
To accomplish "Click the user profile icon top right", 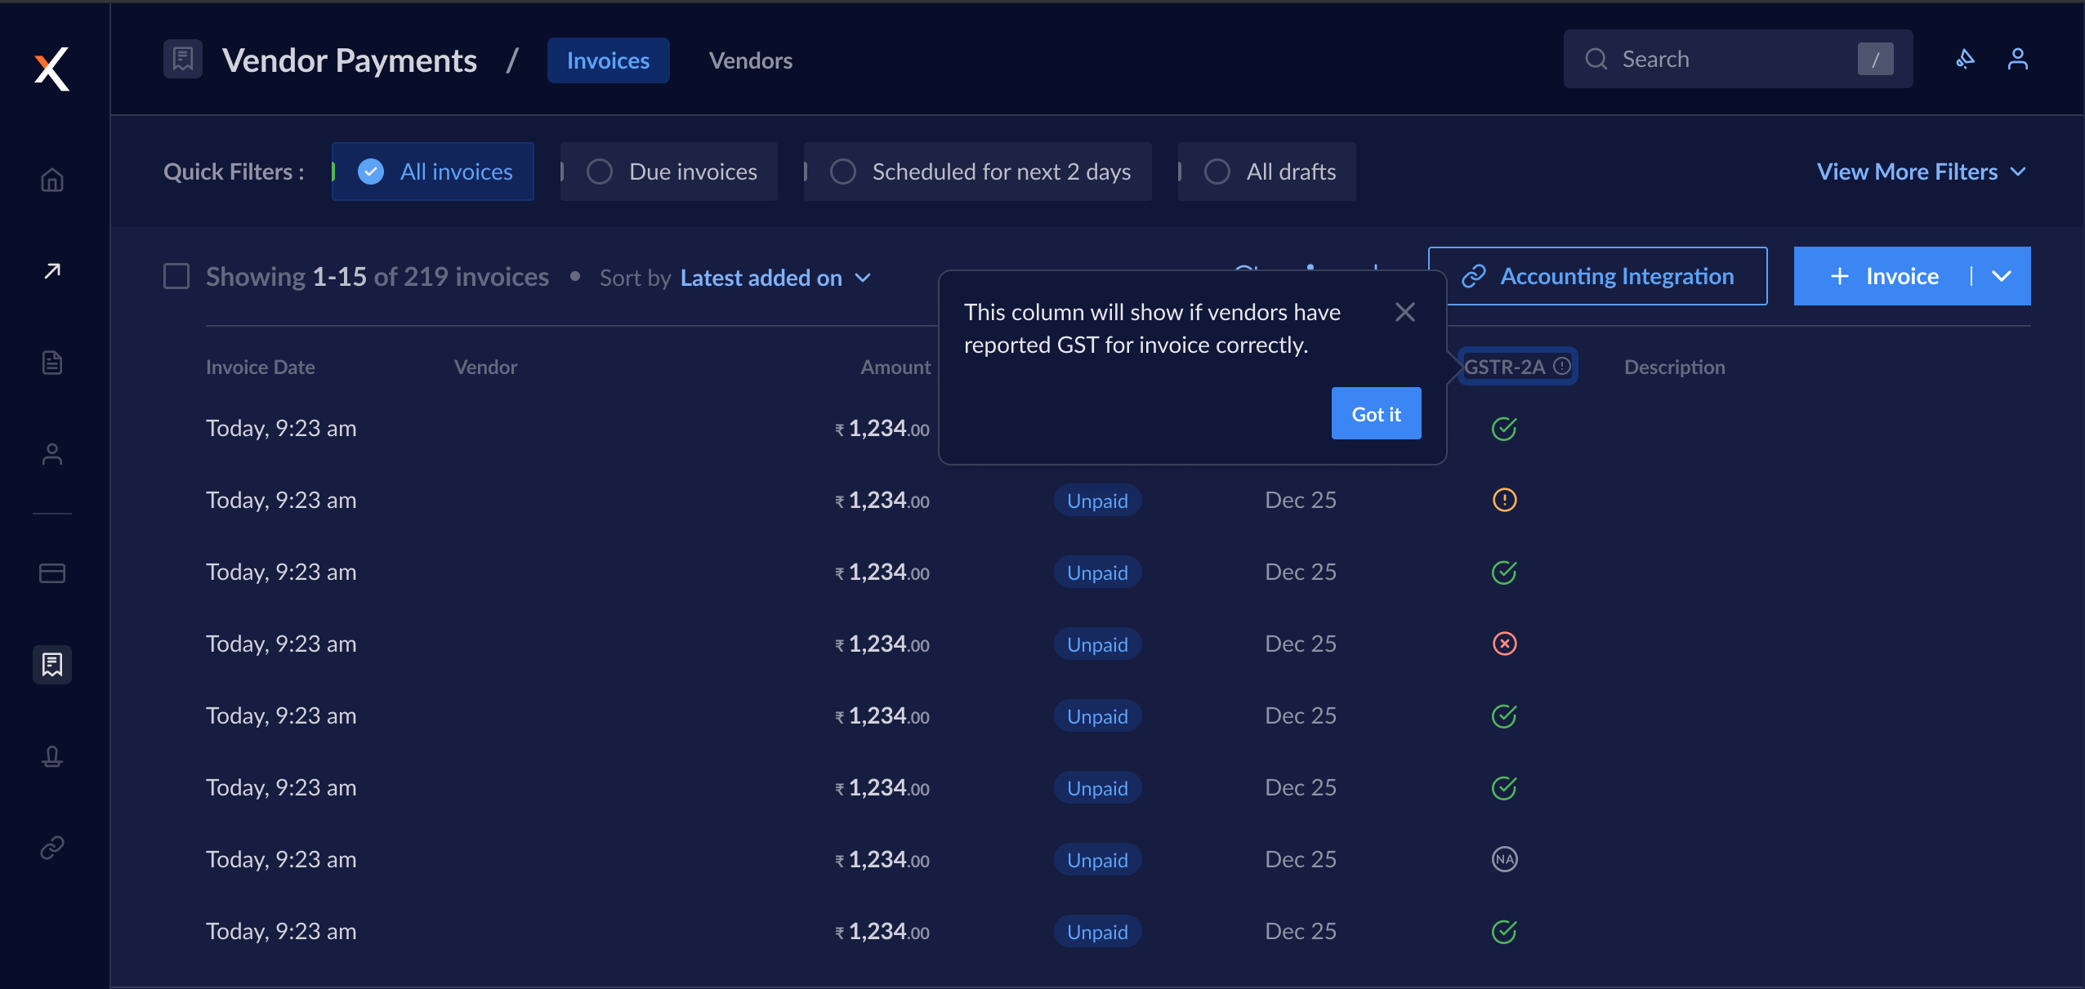I will point(2017,59).
